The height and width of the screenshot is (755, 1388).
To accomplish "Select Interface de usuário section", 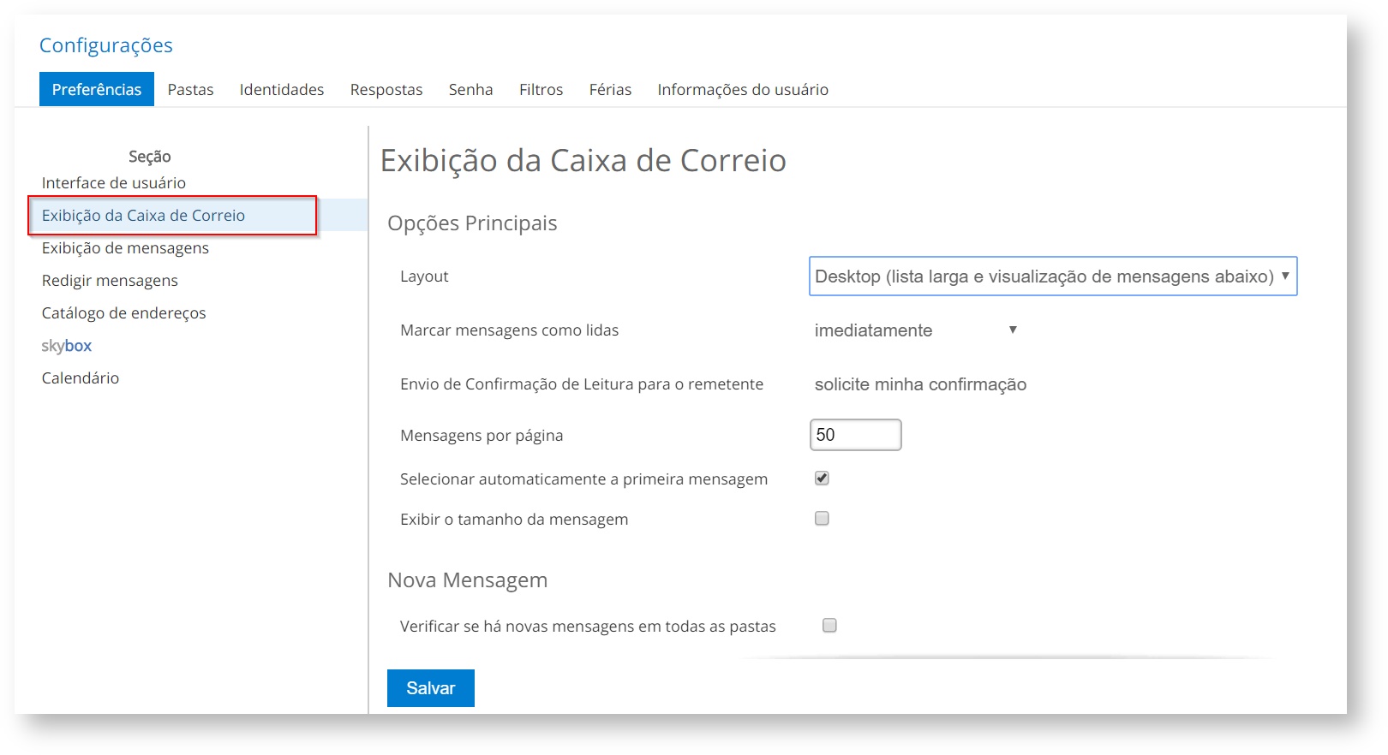I will tap(114, 182).
